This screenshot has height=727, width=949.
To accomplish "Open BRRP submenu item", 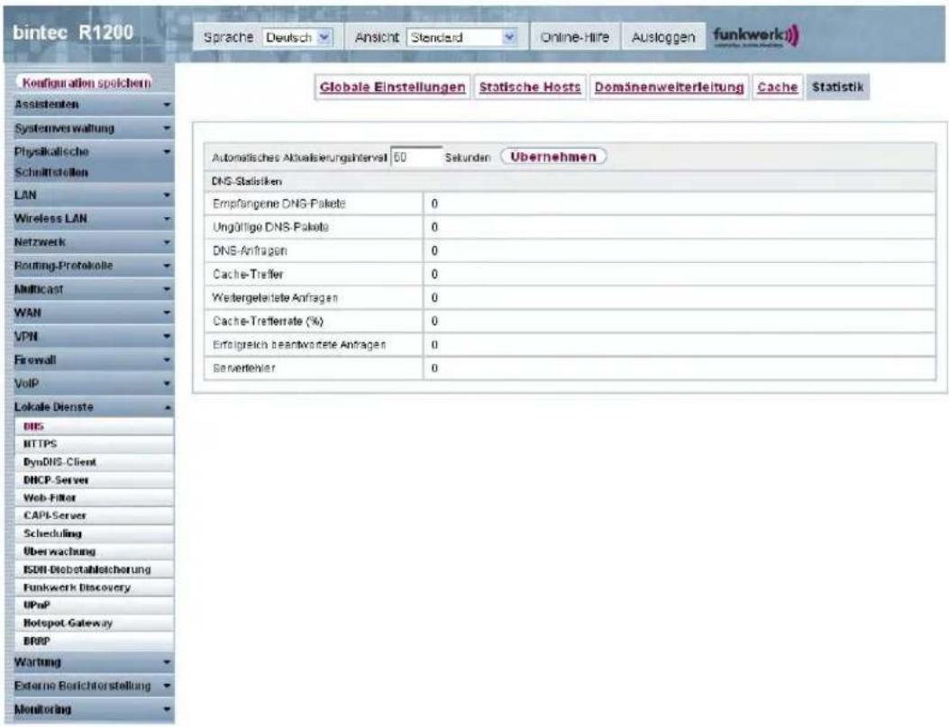I will click(94, 641).
